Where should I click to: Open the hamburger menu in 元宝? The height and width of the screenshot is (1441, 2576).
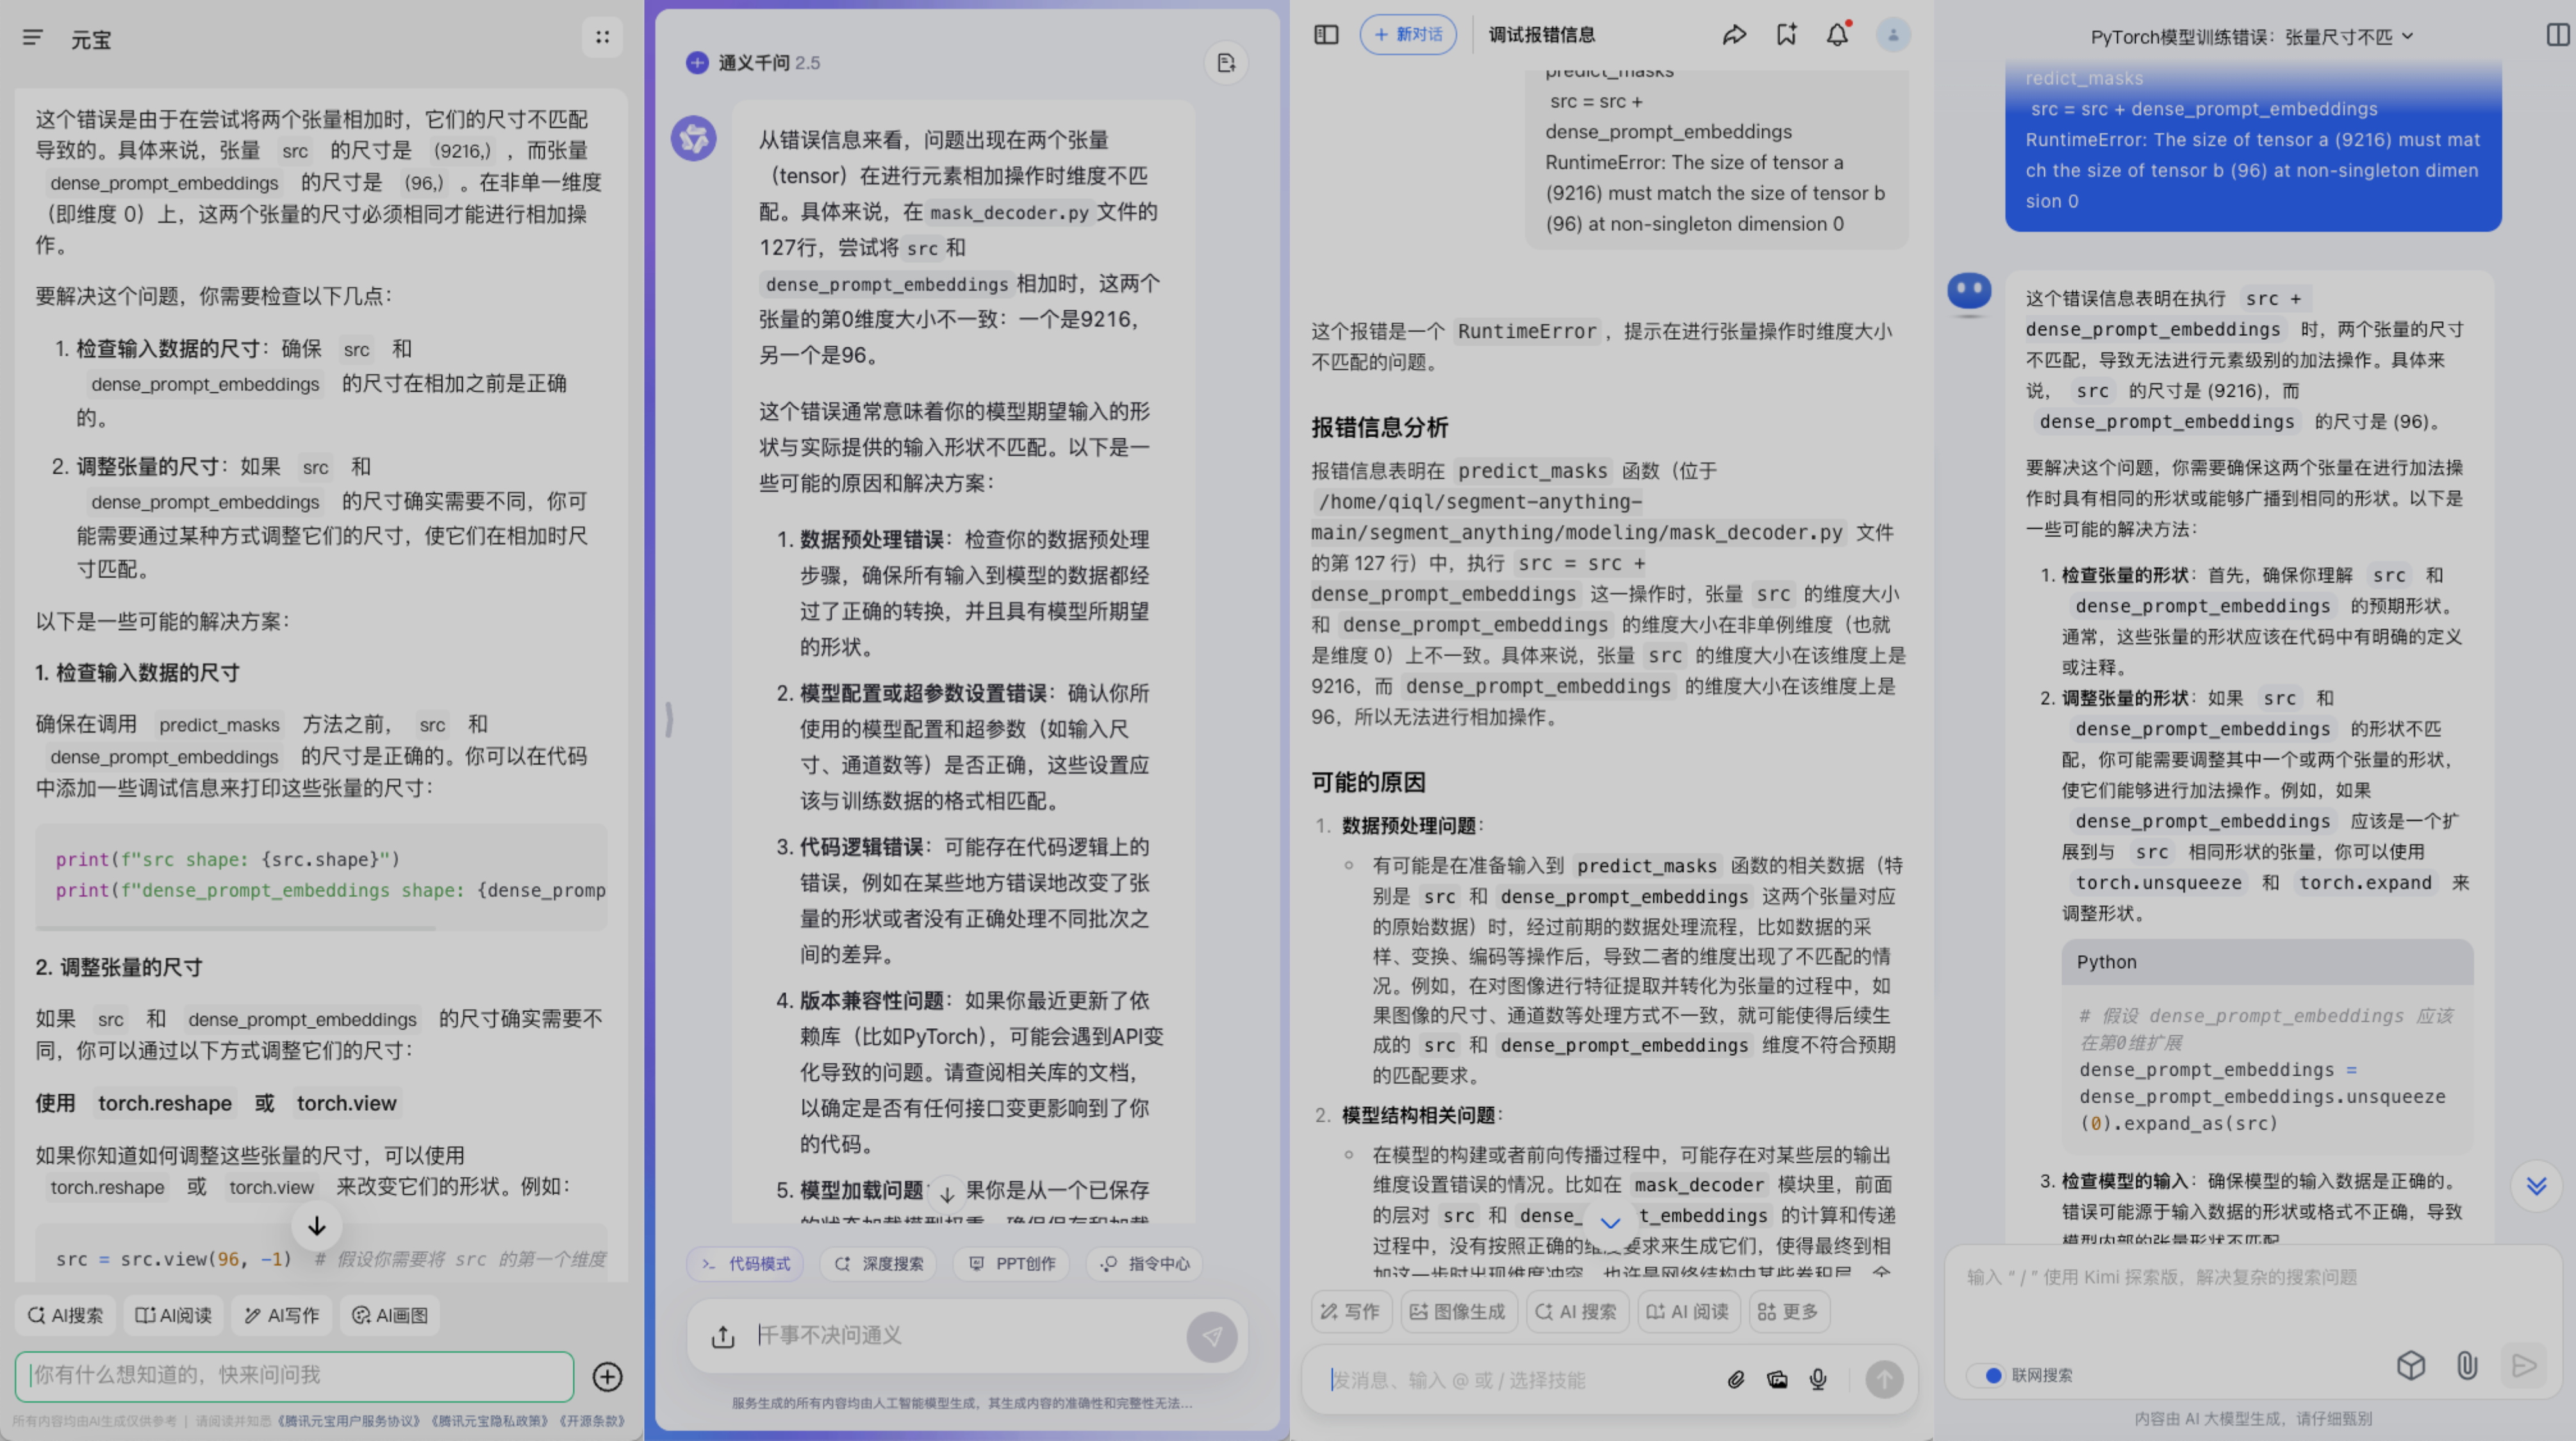[x=33, y=38]
